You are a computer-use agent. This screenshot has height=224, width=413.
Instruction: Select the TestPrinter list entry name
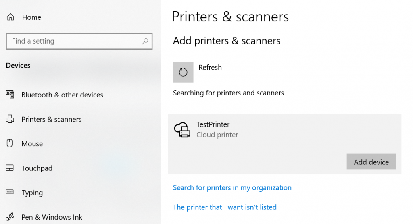(213, 124)
